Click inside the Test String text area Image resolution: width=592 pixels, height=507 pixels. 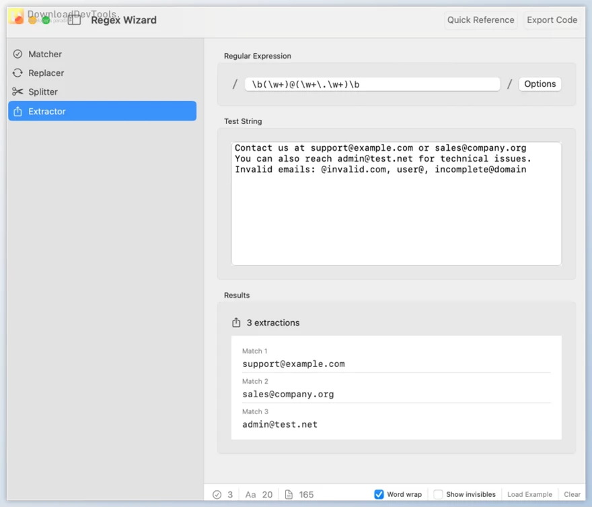[396, 202]
